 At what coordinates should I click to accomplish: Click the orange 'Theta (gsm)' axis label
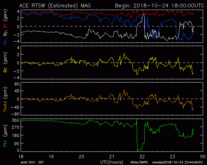(x=5, y=99)
